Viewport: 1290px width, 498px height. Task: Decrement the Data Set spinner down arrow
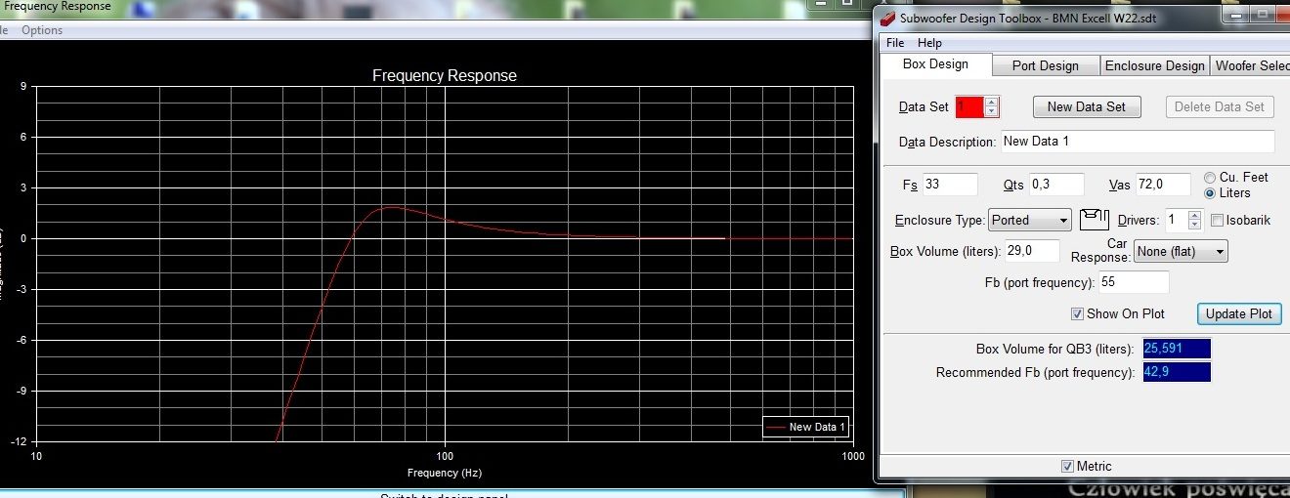(x=991, y=111)
